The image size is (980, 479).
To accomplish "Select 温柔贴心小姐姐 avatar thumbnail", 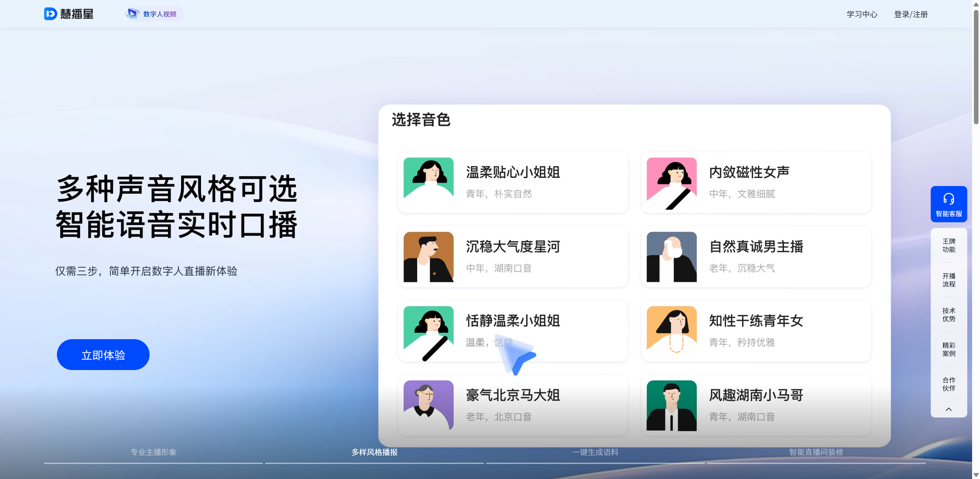I will tap(428, 182).
